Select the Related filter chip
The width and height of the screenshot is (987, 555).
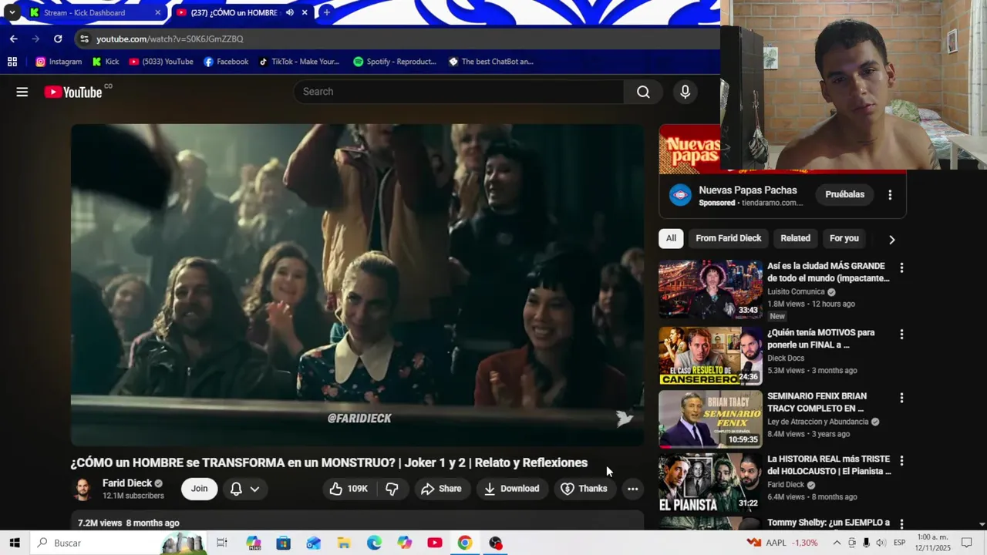(795, 238)
